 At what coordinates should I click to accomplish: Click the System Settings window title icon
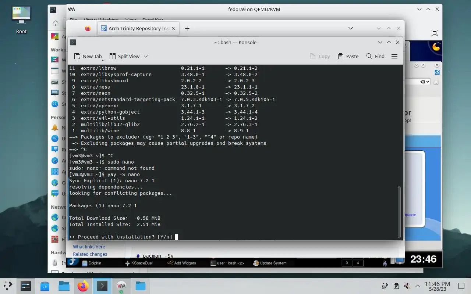pyautogui.click(x=53, y=10)
